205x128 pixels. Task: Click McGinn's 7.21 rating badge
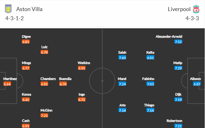coord(44,115)
